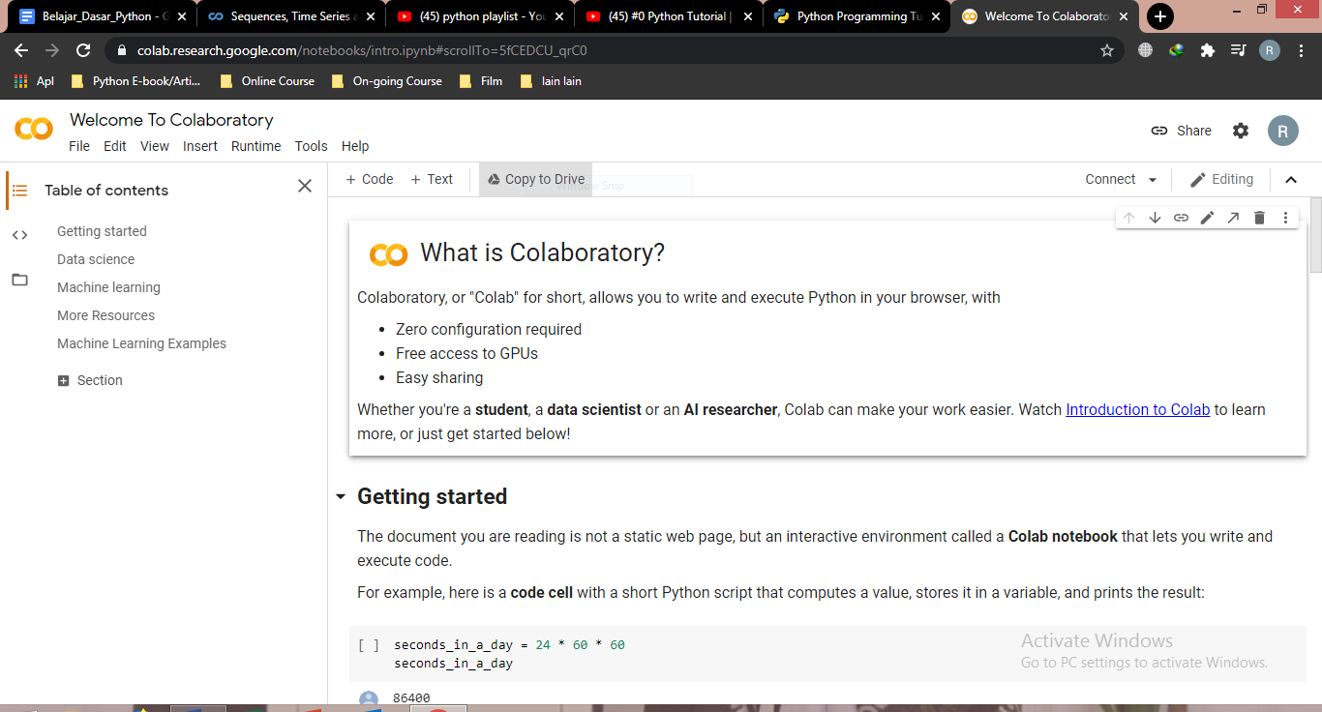Delete the current cell using trash icon
This screenshot has height=712, width=1322.
[x=1259, y=217]
